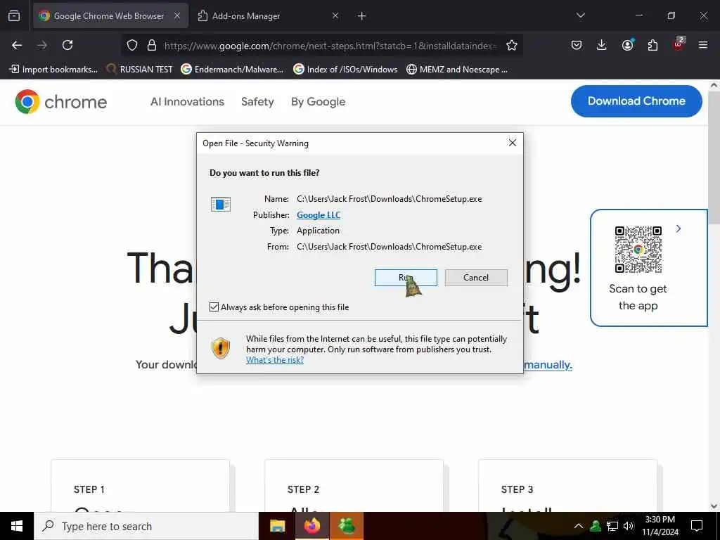
Task: Open the Save to Pocket icon
Action: pos(577,45)
